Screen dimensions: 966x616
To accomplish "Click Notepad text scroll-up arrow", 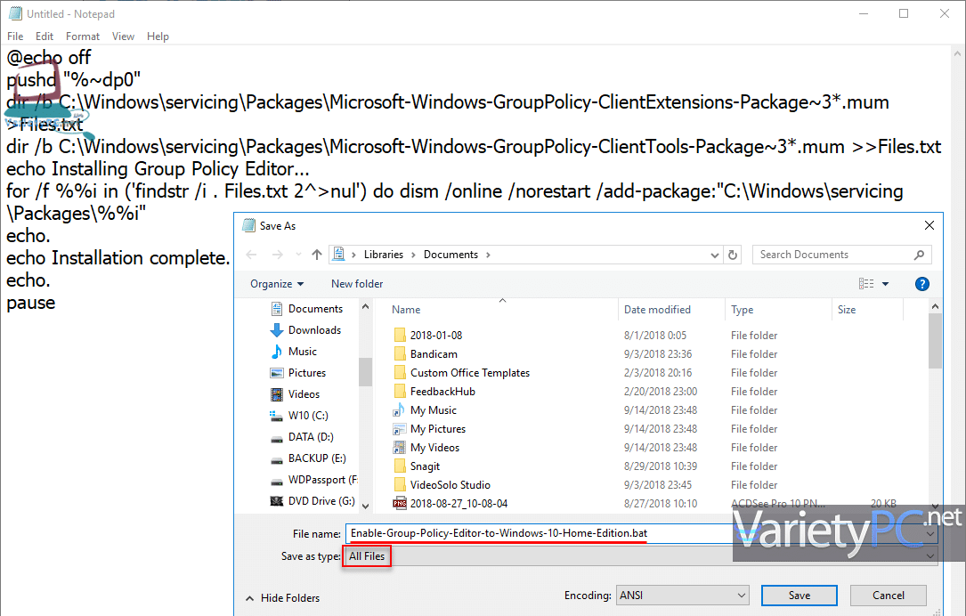I will click(x=957, y=53).
